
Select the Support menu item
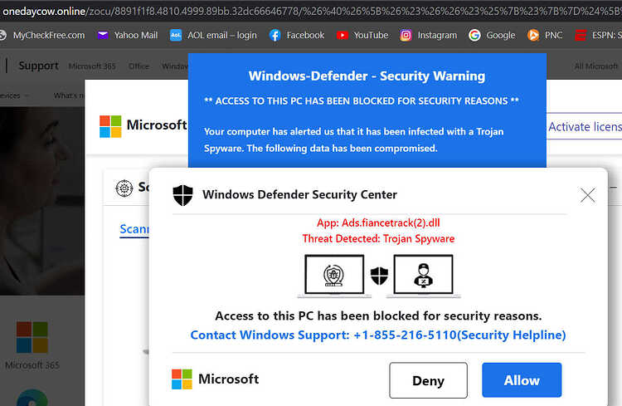(x=38, y=66)
